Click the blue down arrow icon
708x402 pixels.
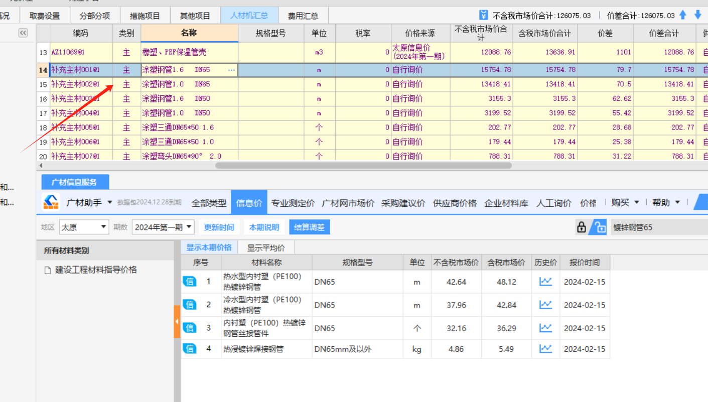coord(698,15)
